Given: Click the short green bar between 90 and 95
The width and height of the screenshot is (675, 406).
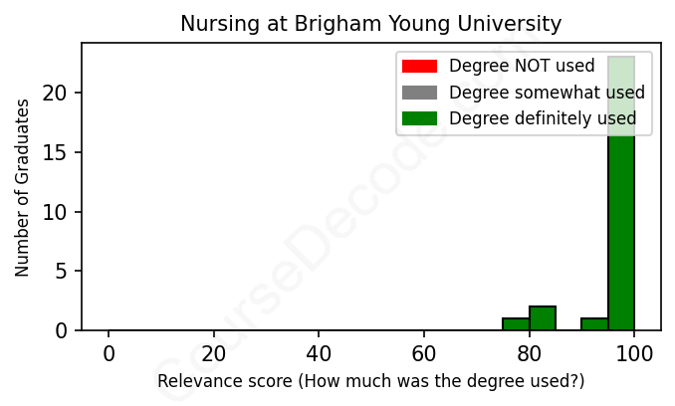Looking at the screenshot, I should (x=594, y=324).
